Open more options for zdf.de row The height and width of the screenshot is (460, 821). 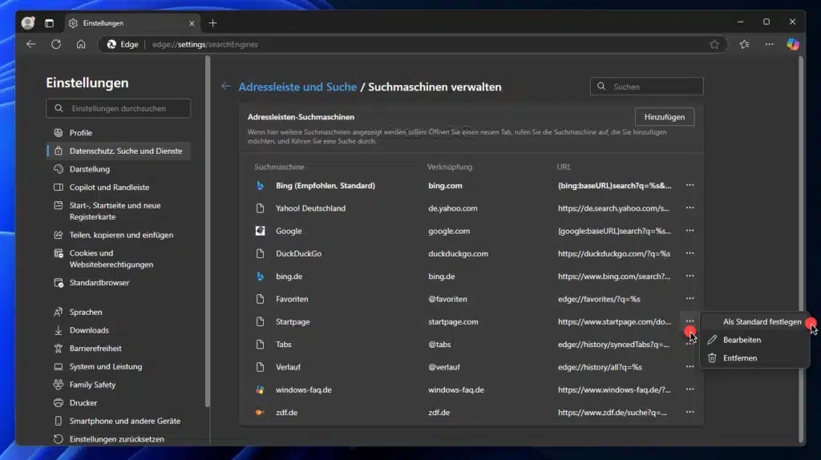[690, 413]
